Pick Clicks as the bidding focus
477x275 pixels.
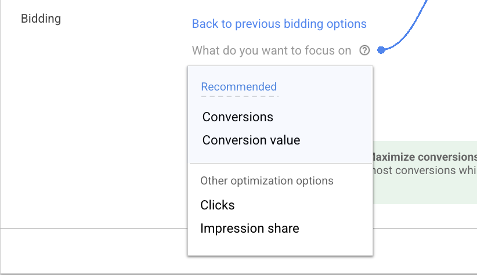(218, 205)
